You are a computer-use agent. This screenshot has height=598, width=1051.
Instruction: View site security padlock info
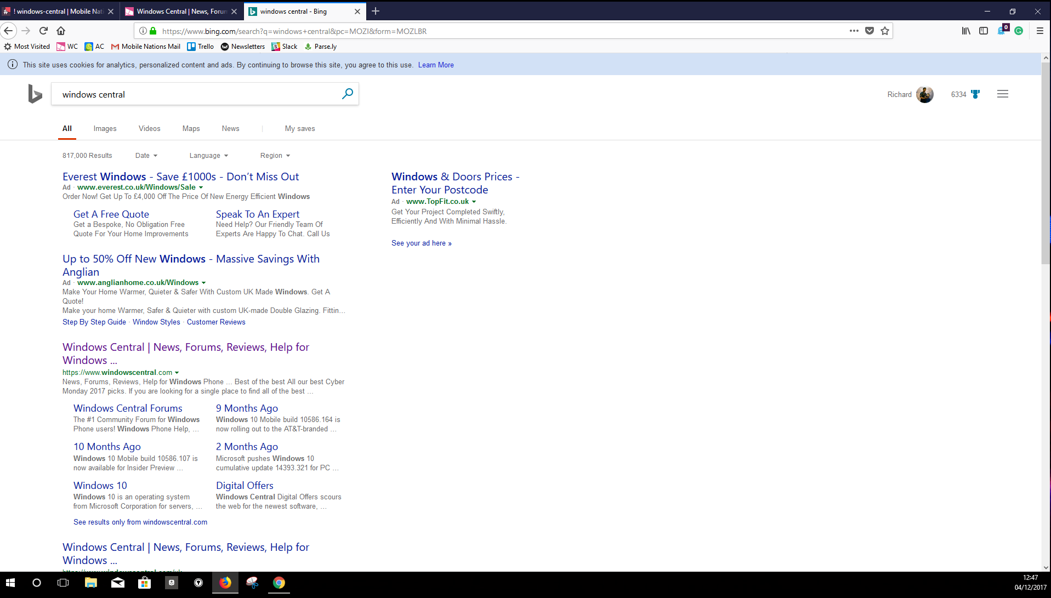[x=153, y=31]
